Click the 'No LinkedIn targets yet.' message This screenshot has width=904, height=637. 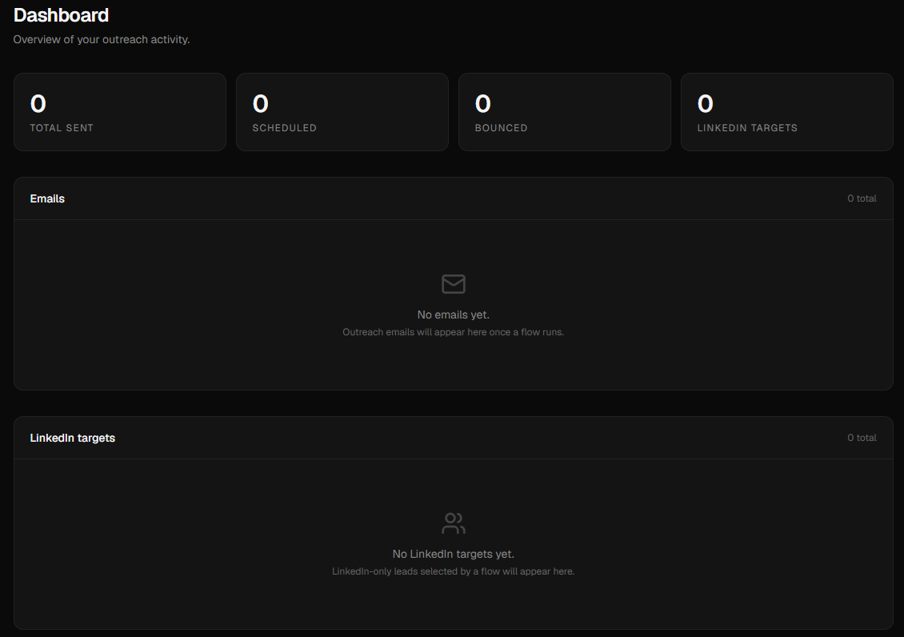(453, 554)
